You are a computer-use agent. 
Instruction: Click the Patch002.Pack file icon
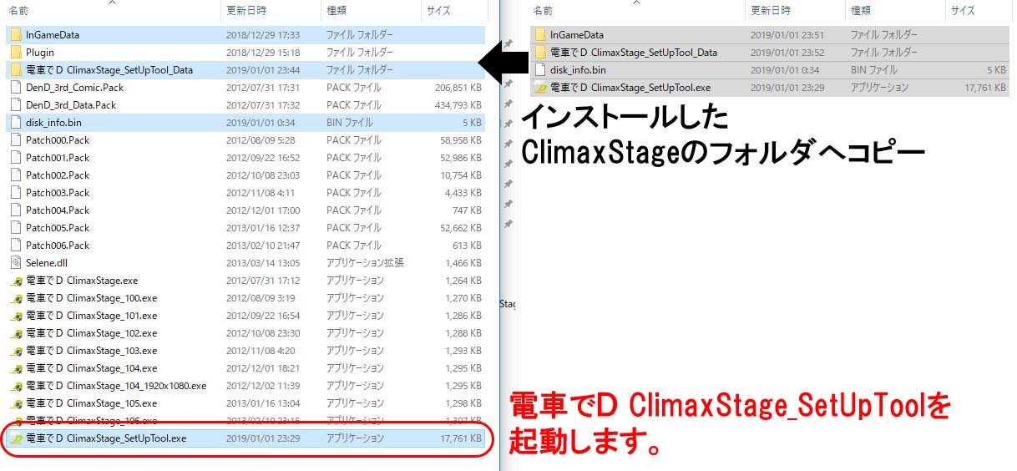tap(16, 175)
